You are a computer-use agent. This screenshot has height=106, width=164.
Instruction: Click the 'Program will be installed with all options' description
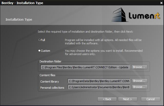pyautogui.click(x=103, y=42)
